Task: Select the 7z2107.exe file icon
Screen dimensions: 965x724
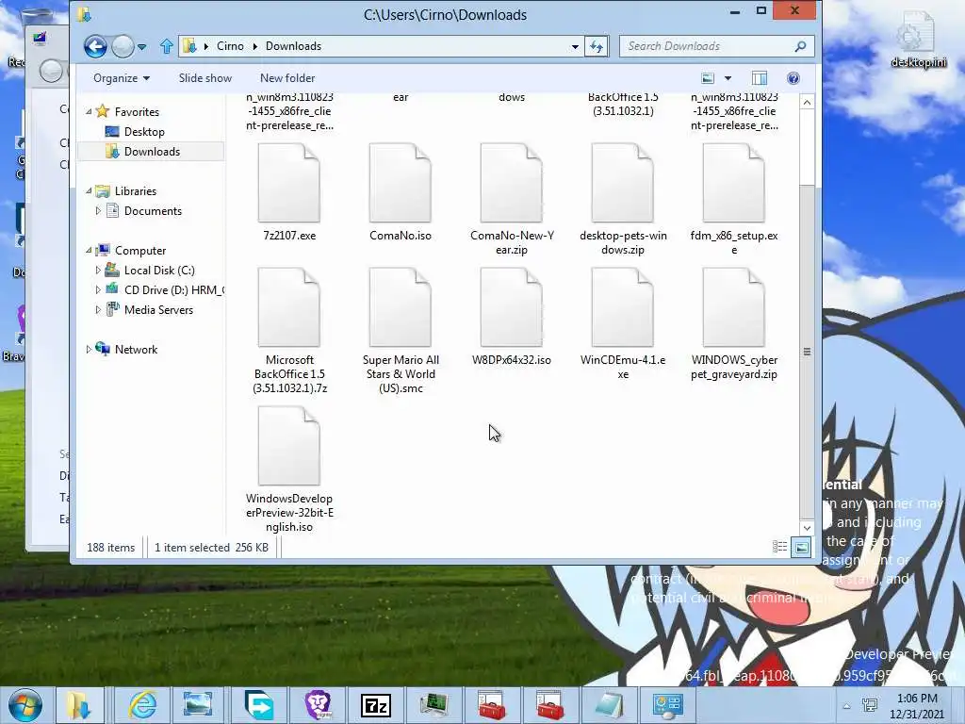Action: (x=289, y=183)
